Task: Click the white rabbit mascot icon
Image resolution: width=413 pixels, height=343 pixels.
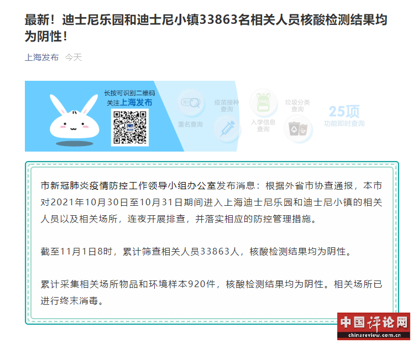Action: point(75,117)
